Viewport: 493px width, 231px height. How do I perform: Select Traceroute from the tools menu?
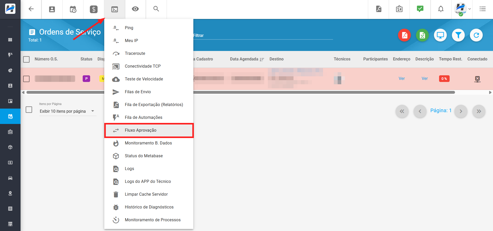coord(149,53)
